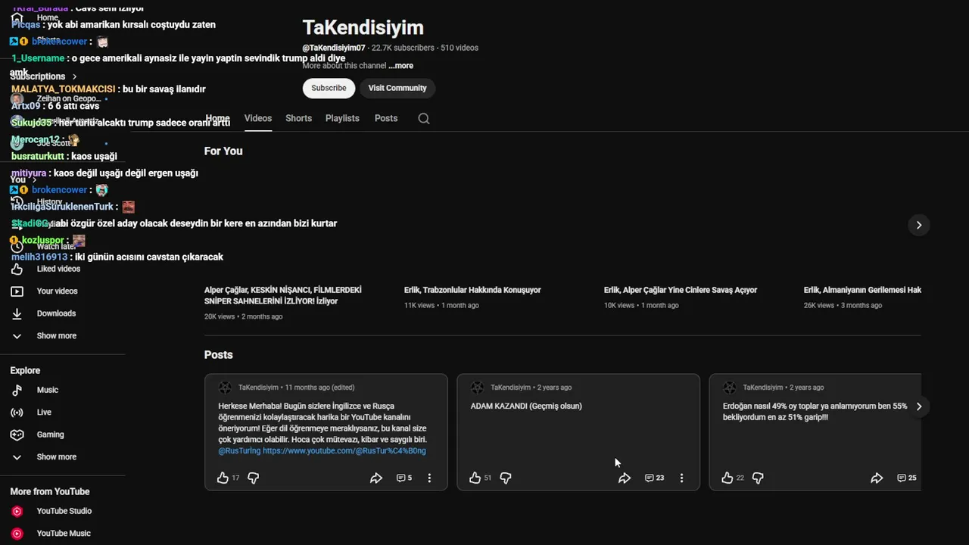Expand channel description with ...more
Viewport: 969px width, 545px height.
400,66
